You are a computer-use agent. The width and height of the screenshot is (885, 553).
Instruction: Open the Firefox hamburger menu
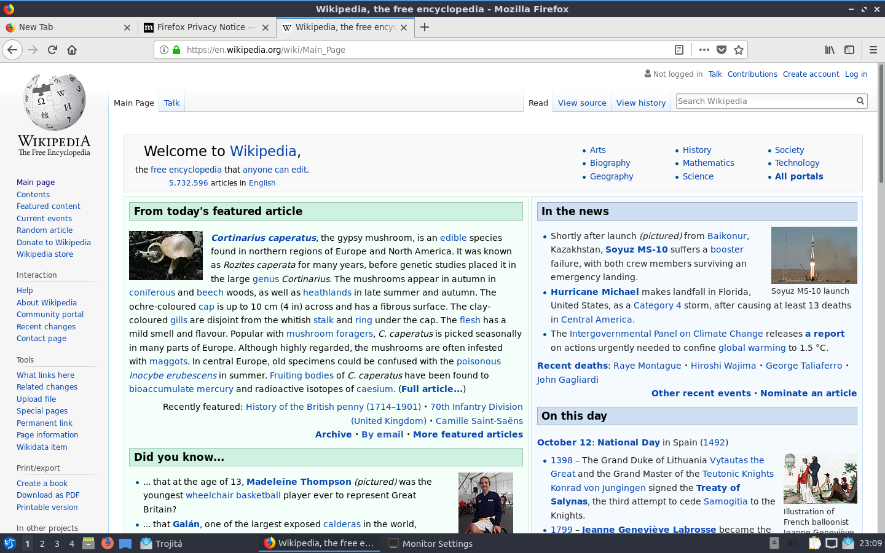pyautogui.click(x=873, y=50)
